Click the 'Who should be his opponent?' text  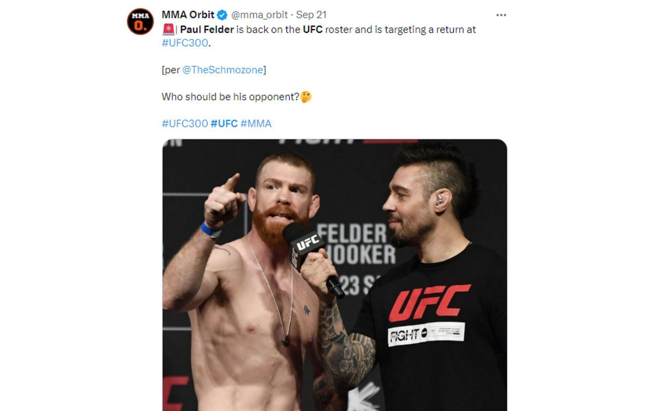231,97
